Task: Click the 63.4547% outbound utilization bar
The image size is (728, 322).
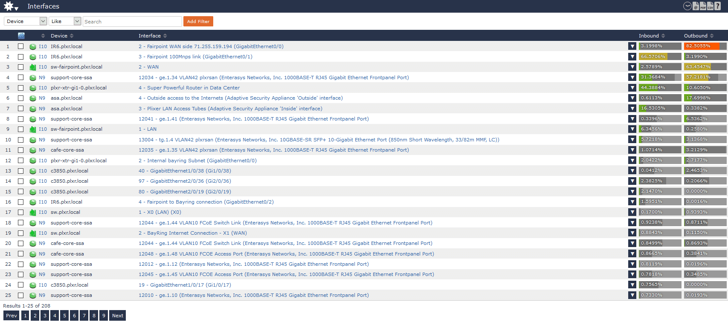Action: (x=705, y=67)
